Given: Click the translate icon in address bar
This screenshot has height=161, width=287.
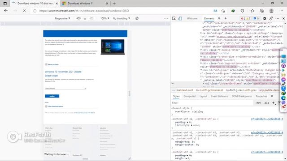Looking at the screenshot, I should [215, 11].
